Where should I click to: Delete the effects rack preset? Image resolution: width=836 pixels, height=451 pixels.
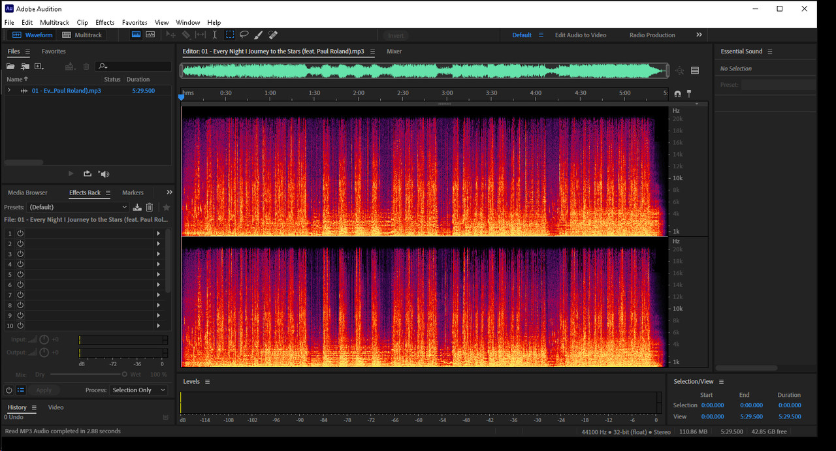pyautogui.click(x=150, y=208)
